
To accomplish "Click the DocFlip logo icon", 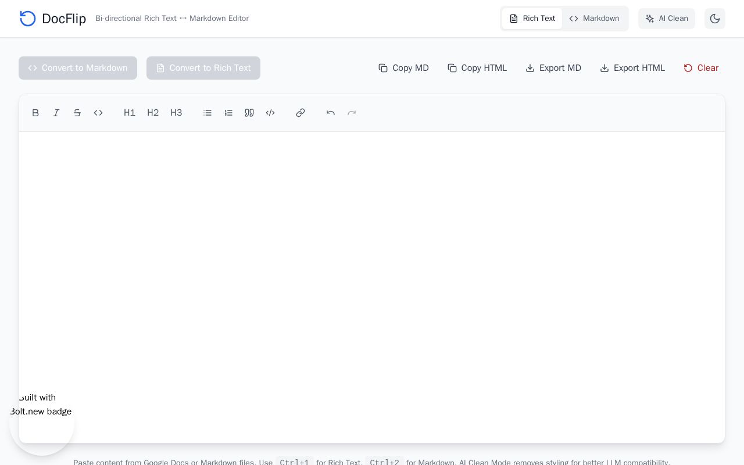I will (x=28, y=19).
